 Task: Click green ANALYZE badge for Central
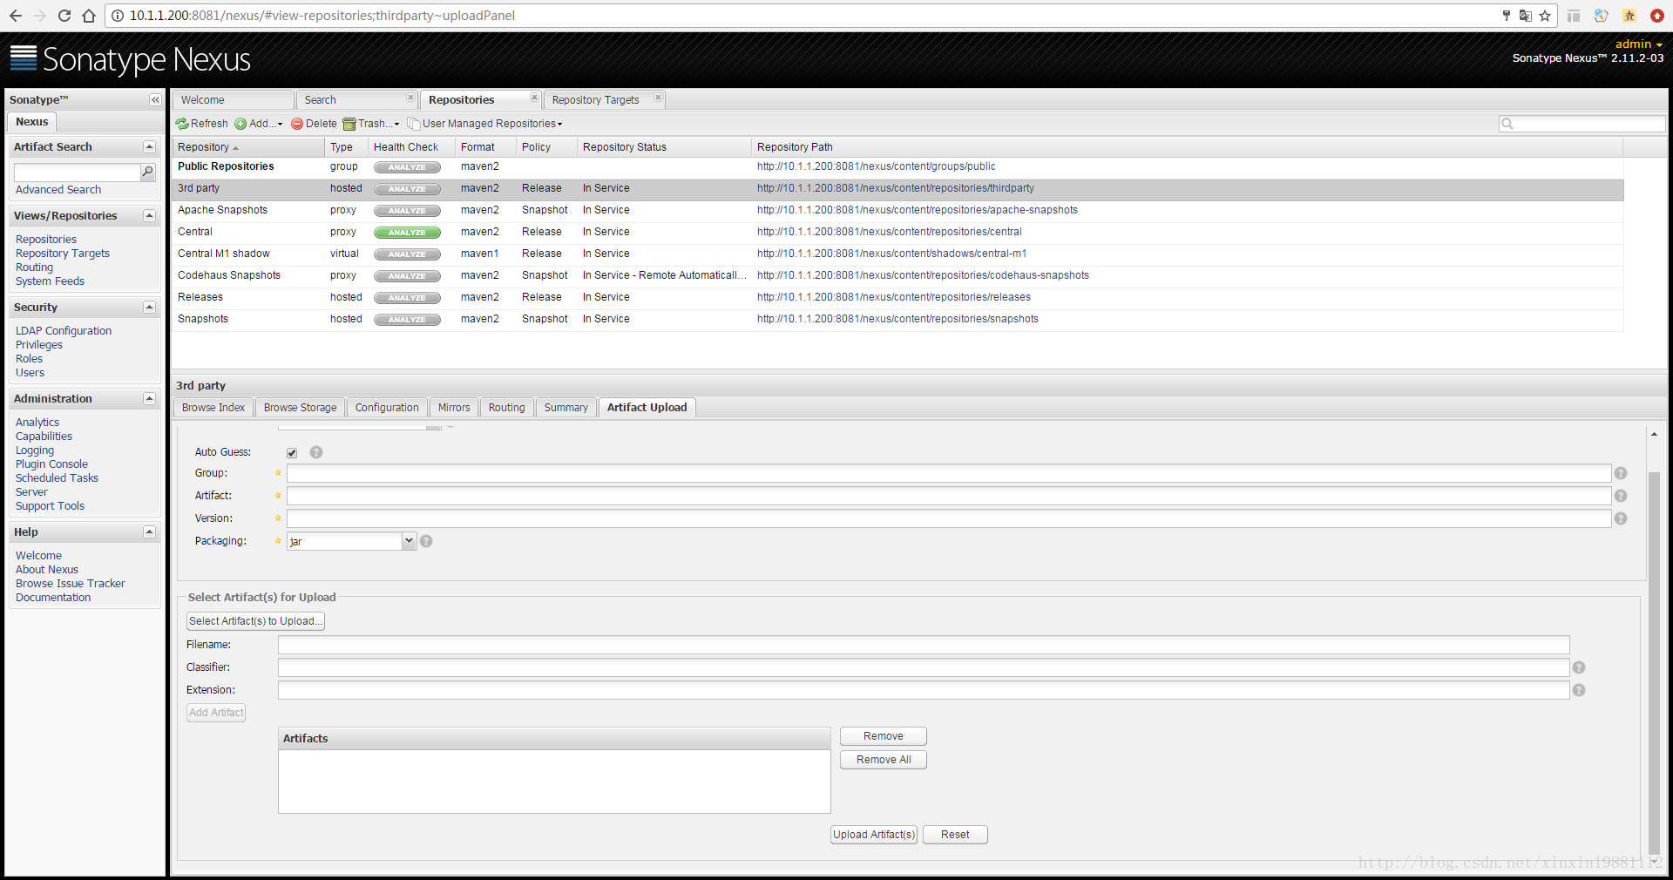tap(407, 233)
